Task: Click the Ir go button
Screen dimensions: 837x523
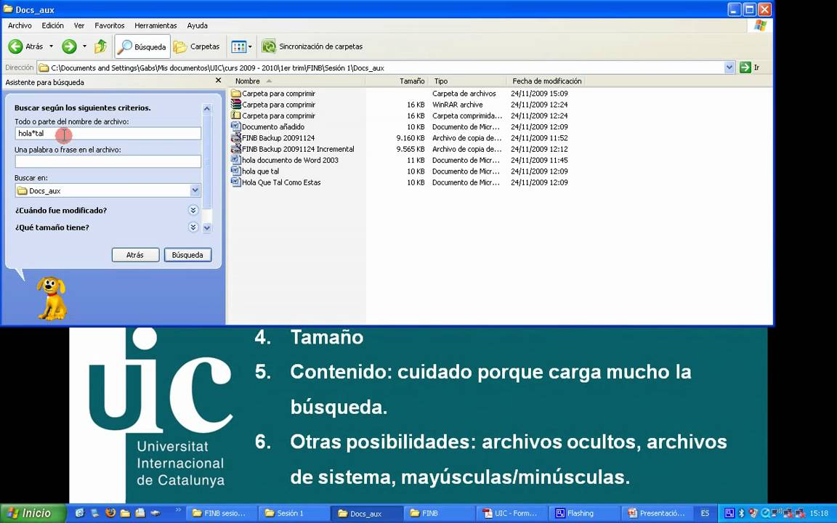Action: [750, 68]
